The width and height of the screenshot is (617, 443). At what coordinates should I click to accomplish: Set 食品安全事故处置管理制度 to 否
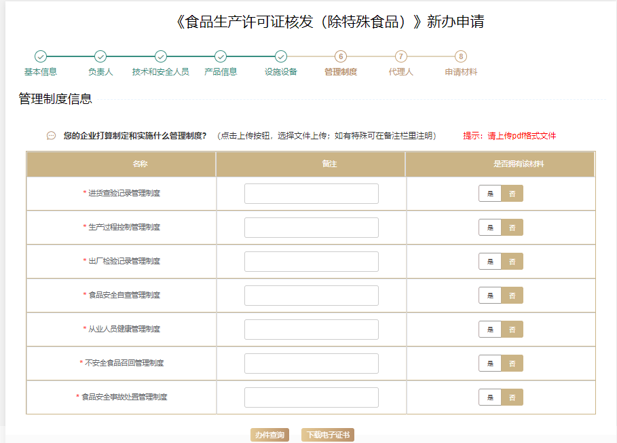click(512, 397)
